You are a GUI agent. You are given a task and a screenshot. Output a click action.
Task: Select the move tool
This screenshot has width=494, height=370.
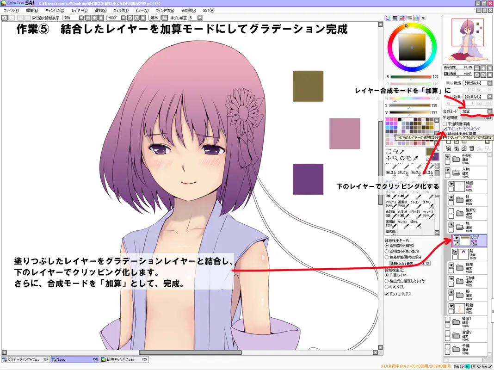click(389, 158)
